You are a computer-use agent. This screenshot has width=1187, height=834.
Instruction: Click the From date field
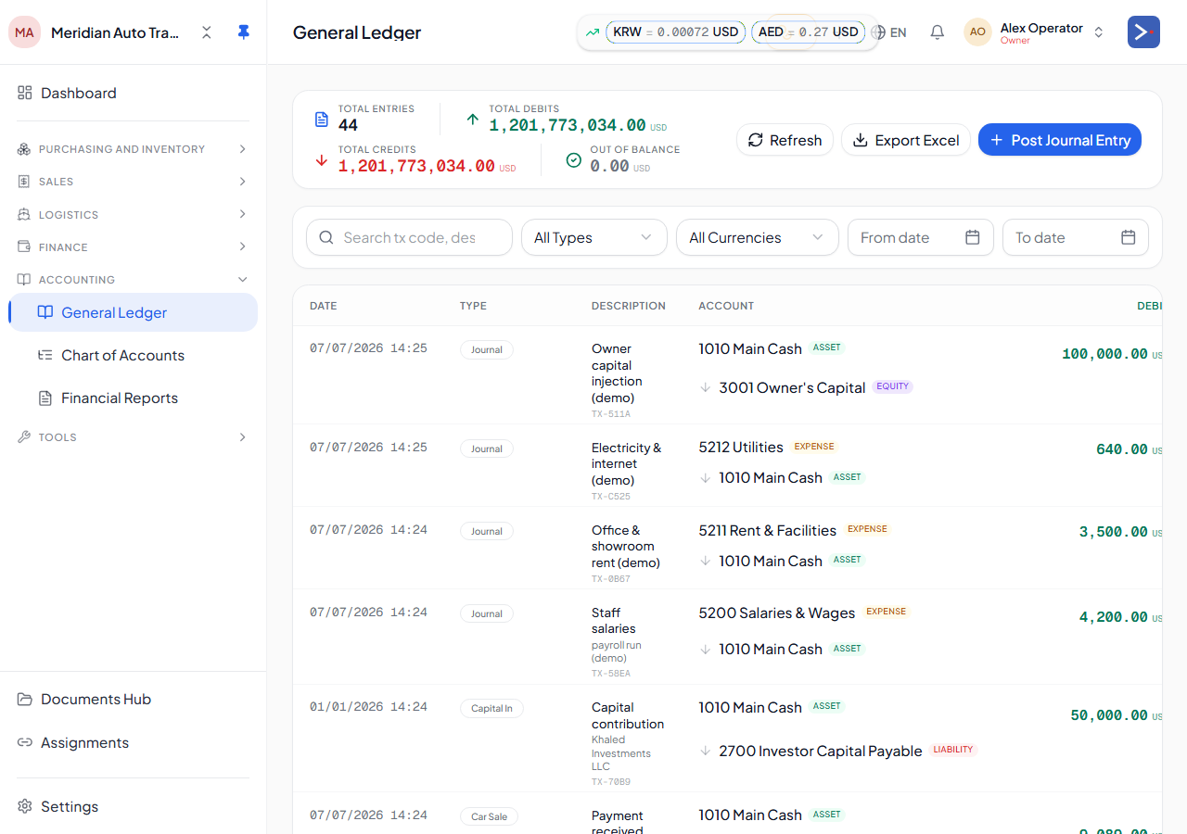pyautogui.click(x=921, y=237)
